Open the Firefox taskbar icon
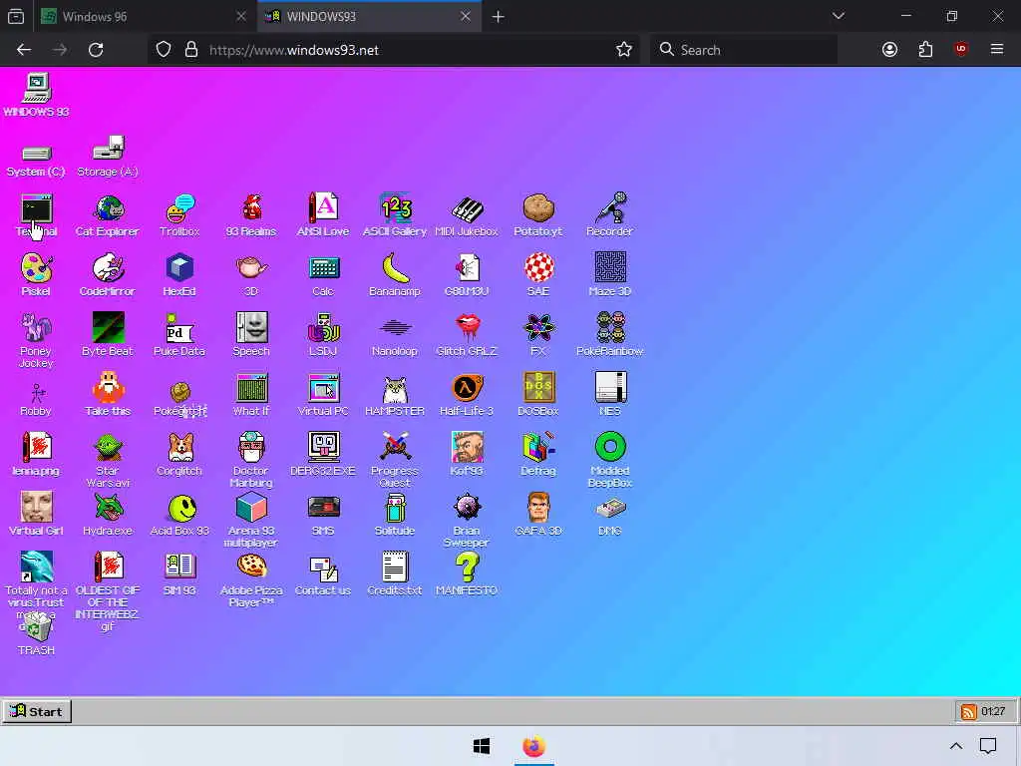 pos(533,746)
